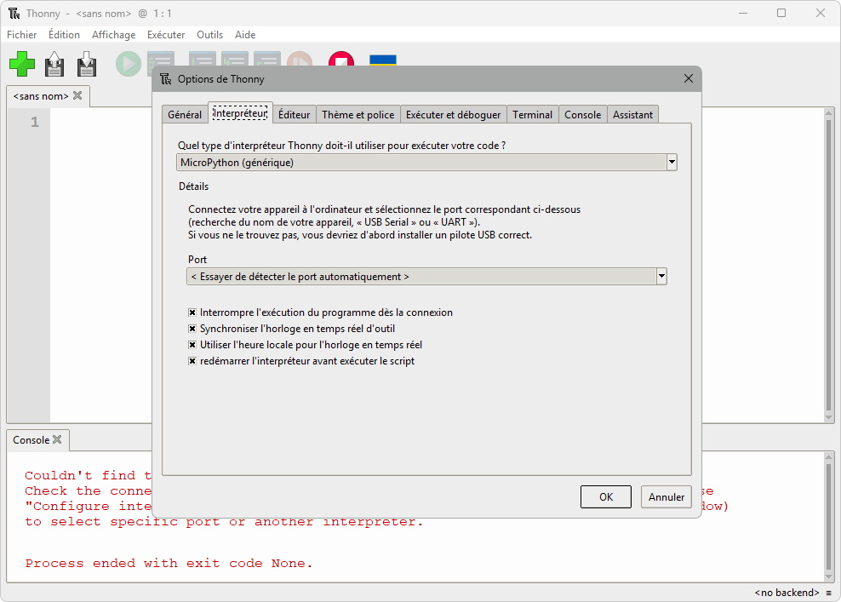Open the Aide menu

(x=245, y=35)
